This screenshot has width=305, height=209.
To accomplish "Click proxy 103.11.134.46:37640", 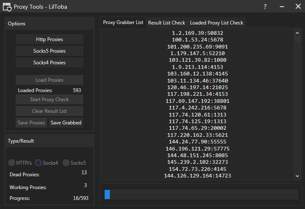I will pyautogui.click(x=197, y=80).
